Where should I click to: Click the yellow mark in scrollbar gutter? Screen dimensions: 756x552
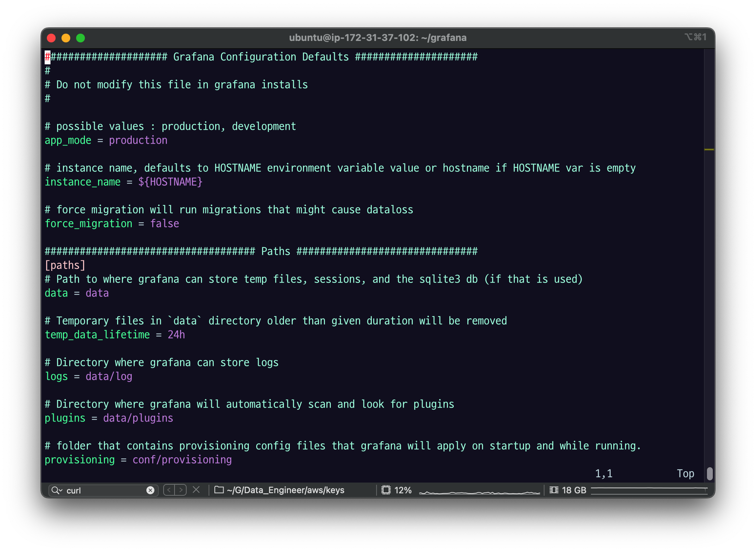coord(709,150)
